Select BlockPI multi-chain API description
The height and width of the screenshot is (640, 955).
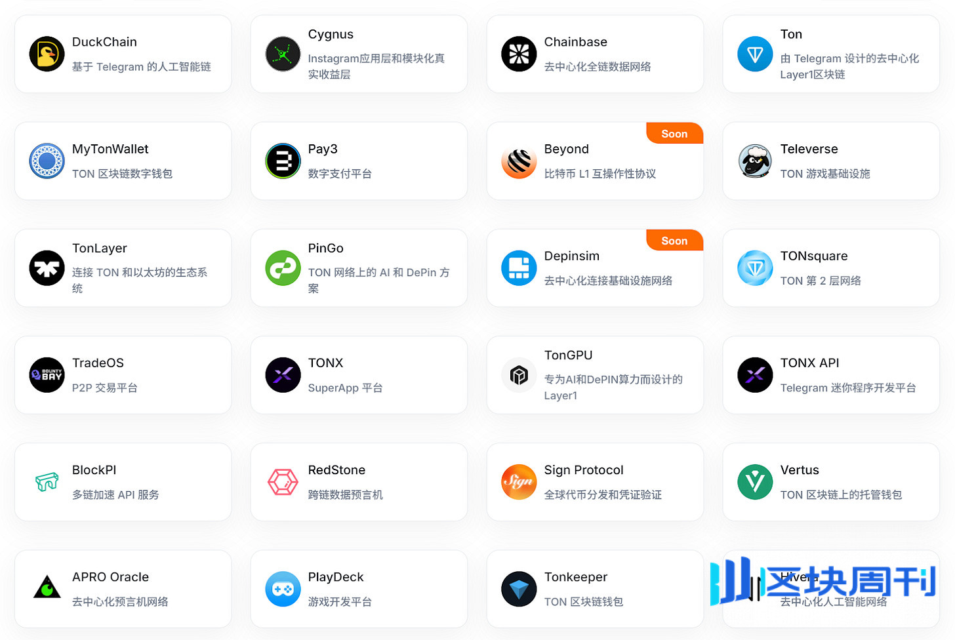pyautogui.click(x=115, y=494)
